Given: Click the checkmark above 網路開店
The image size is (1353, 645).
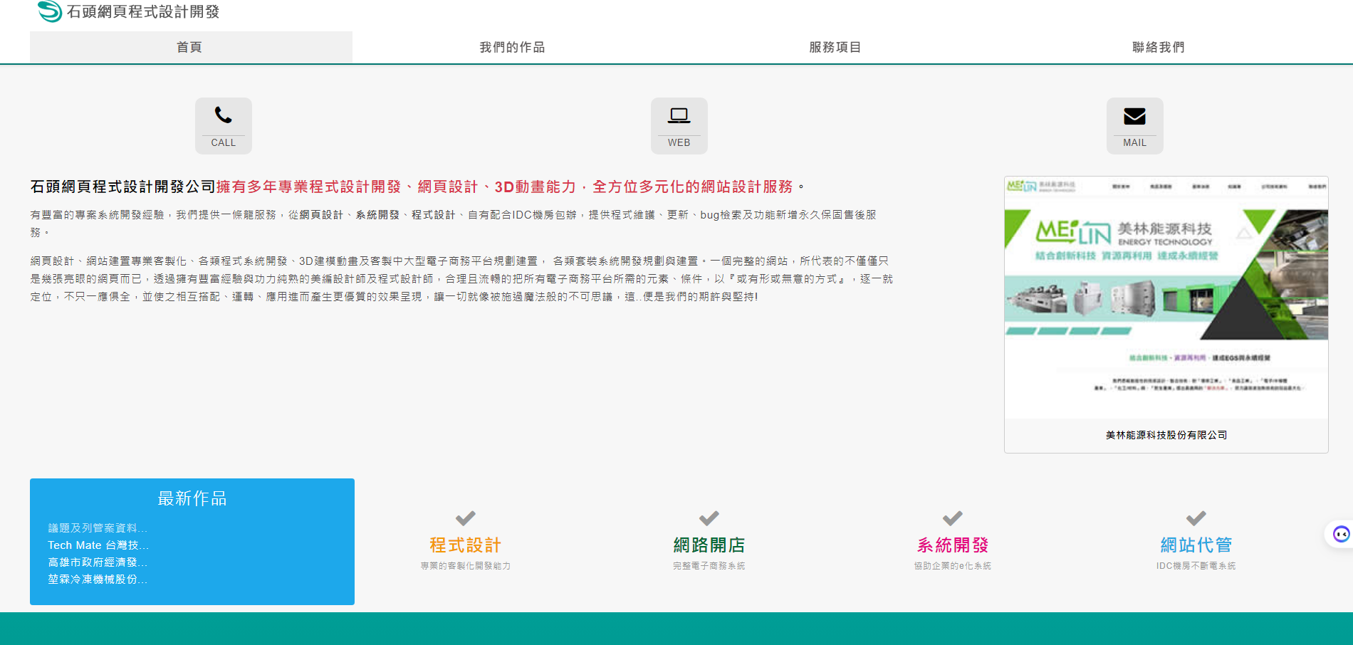Looking at the screenshot, I should coord(709,518).
